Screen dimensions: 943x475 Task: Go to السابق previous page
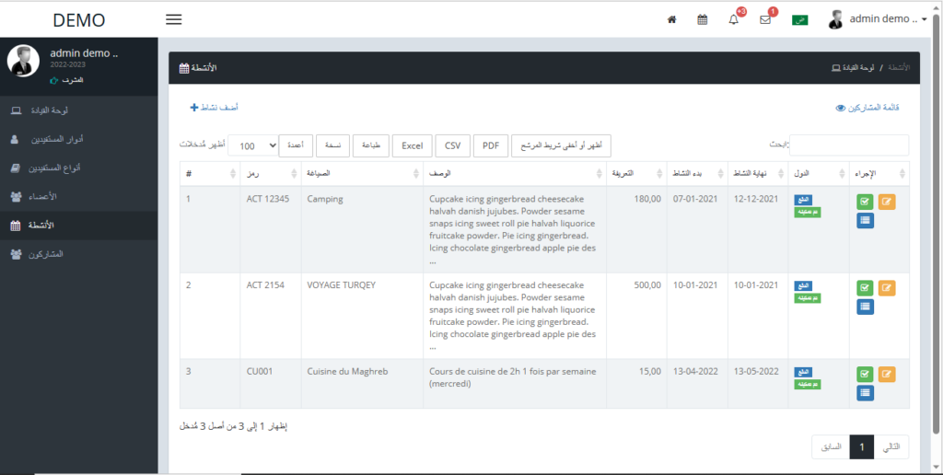832,447
